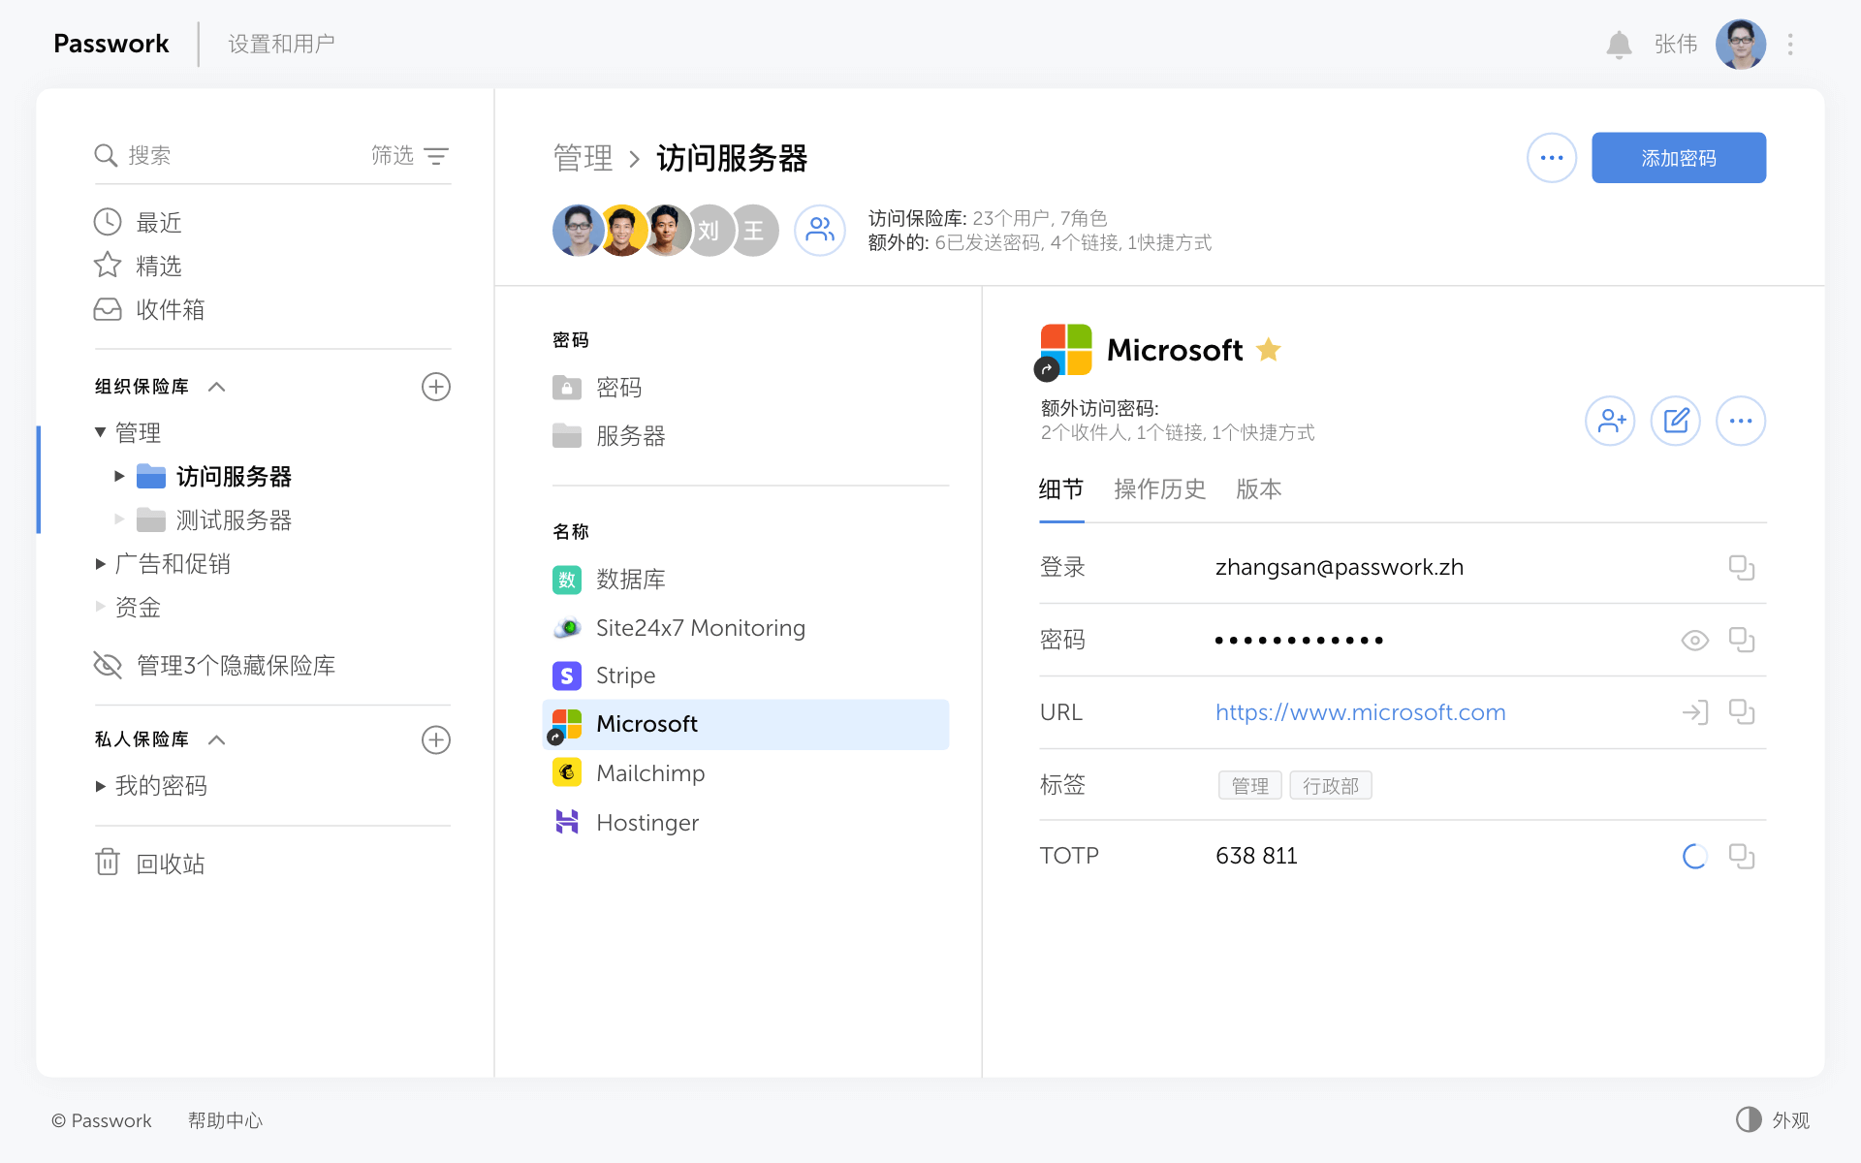Click the go-to-URL arrow icon
The height and width of the screenshot is (1163, 1861).
pyautogui.click(x=1694, y=712)
